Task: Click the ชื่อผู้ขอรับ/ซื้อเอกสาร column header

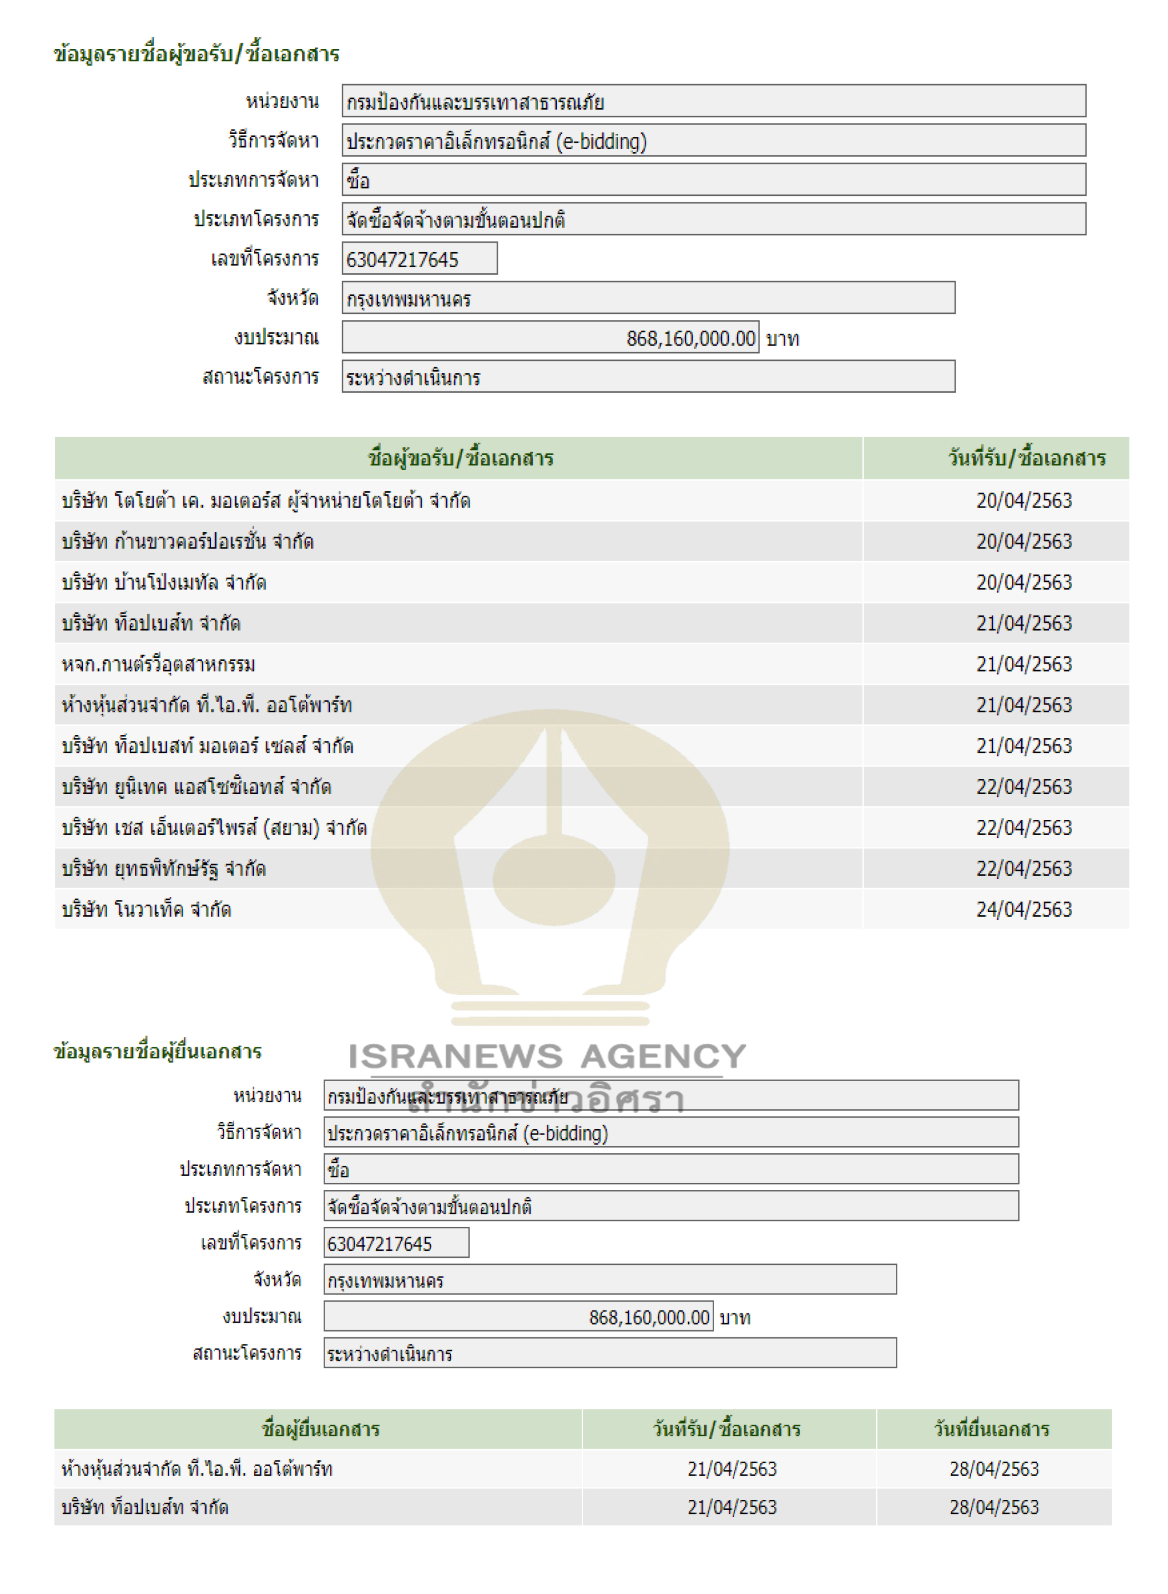Action: coord(460,458)
